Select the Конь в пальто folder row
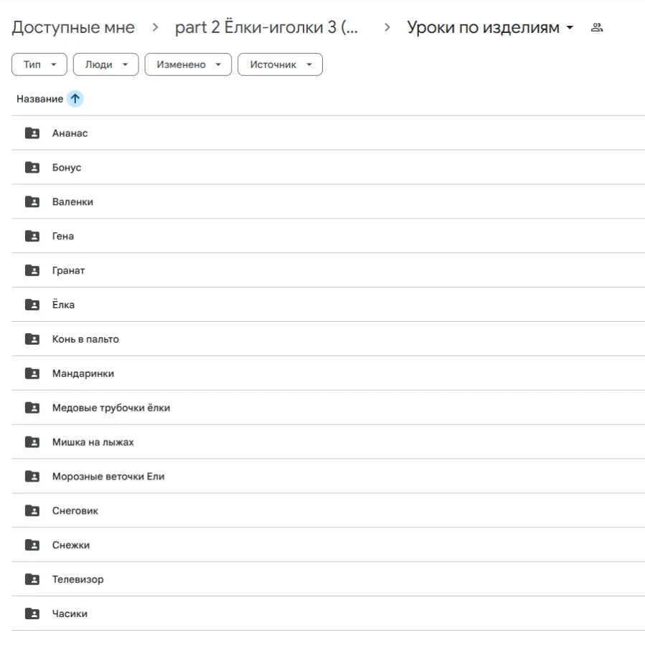 point(84,339)
